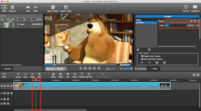Insert the clip with the Insert tool
The width and height of the screenshot is (201, 111).
point(25,75)
